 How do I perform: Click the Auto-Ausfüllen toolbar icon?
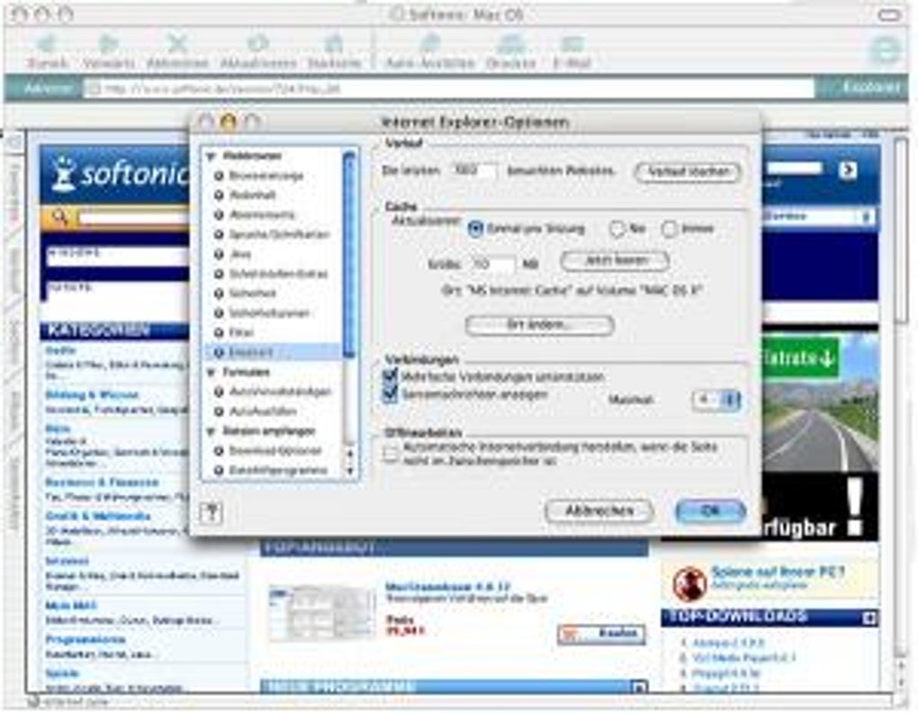pyautogui.click(x=429, y=44)
